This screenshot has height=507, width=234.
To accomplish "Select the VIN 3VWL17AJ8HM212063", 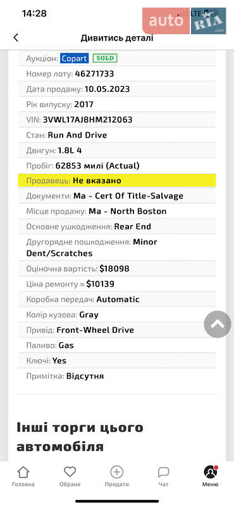I will point(87,120).
